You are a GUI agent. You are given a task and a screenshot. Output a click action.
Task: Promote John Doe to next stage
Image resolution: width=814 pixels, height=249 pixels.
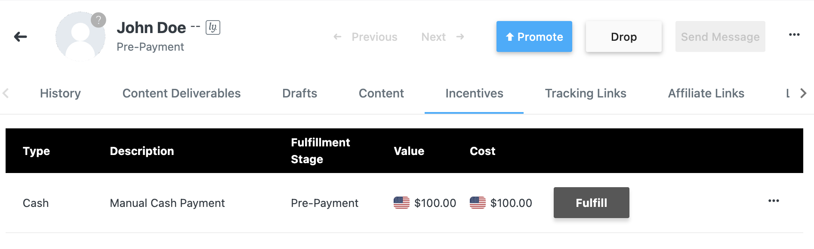point(534,37)
